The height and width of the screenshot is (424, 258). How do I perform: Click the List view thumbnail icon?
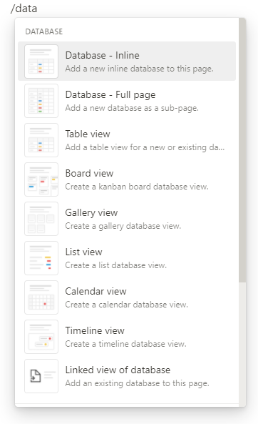pyautogui.click(x=41, y=258)
